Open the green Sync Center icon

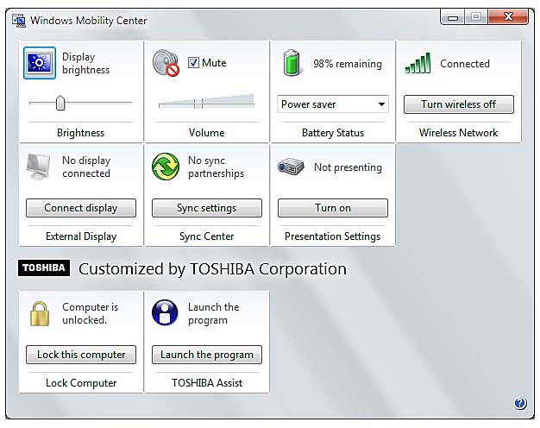click(166, 167)
